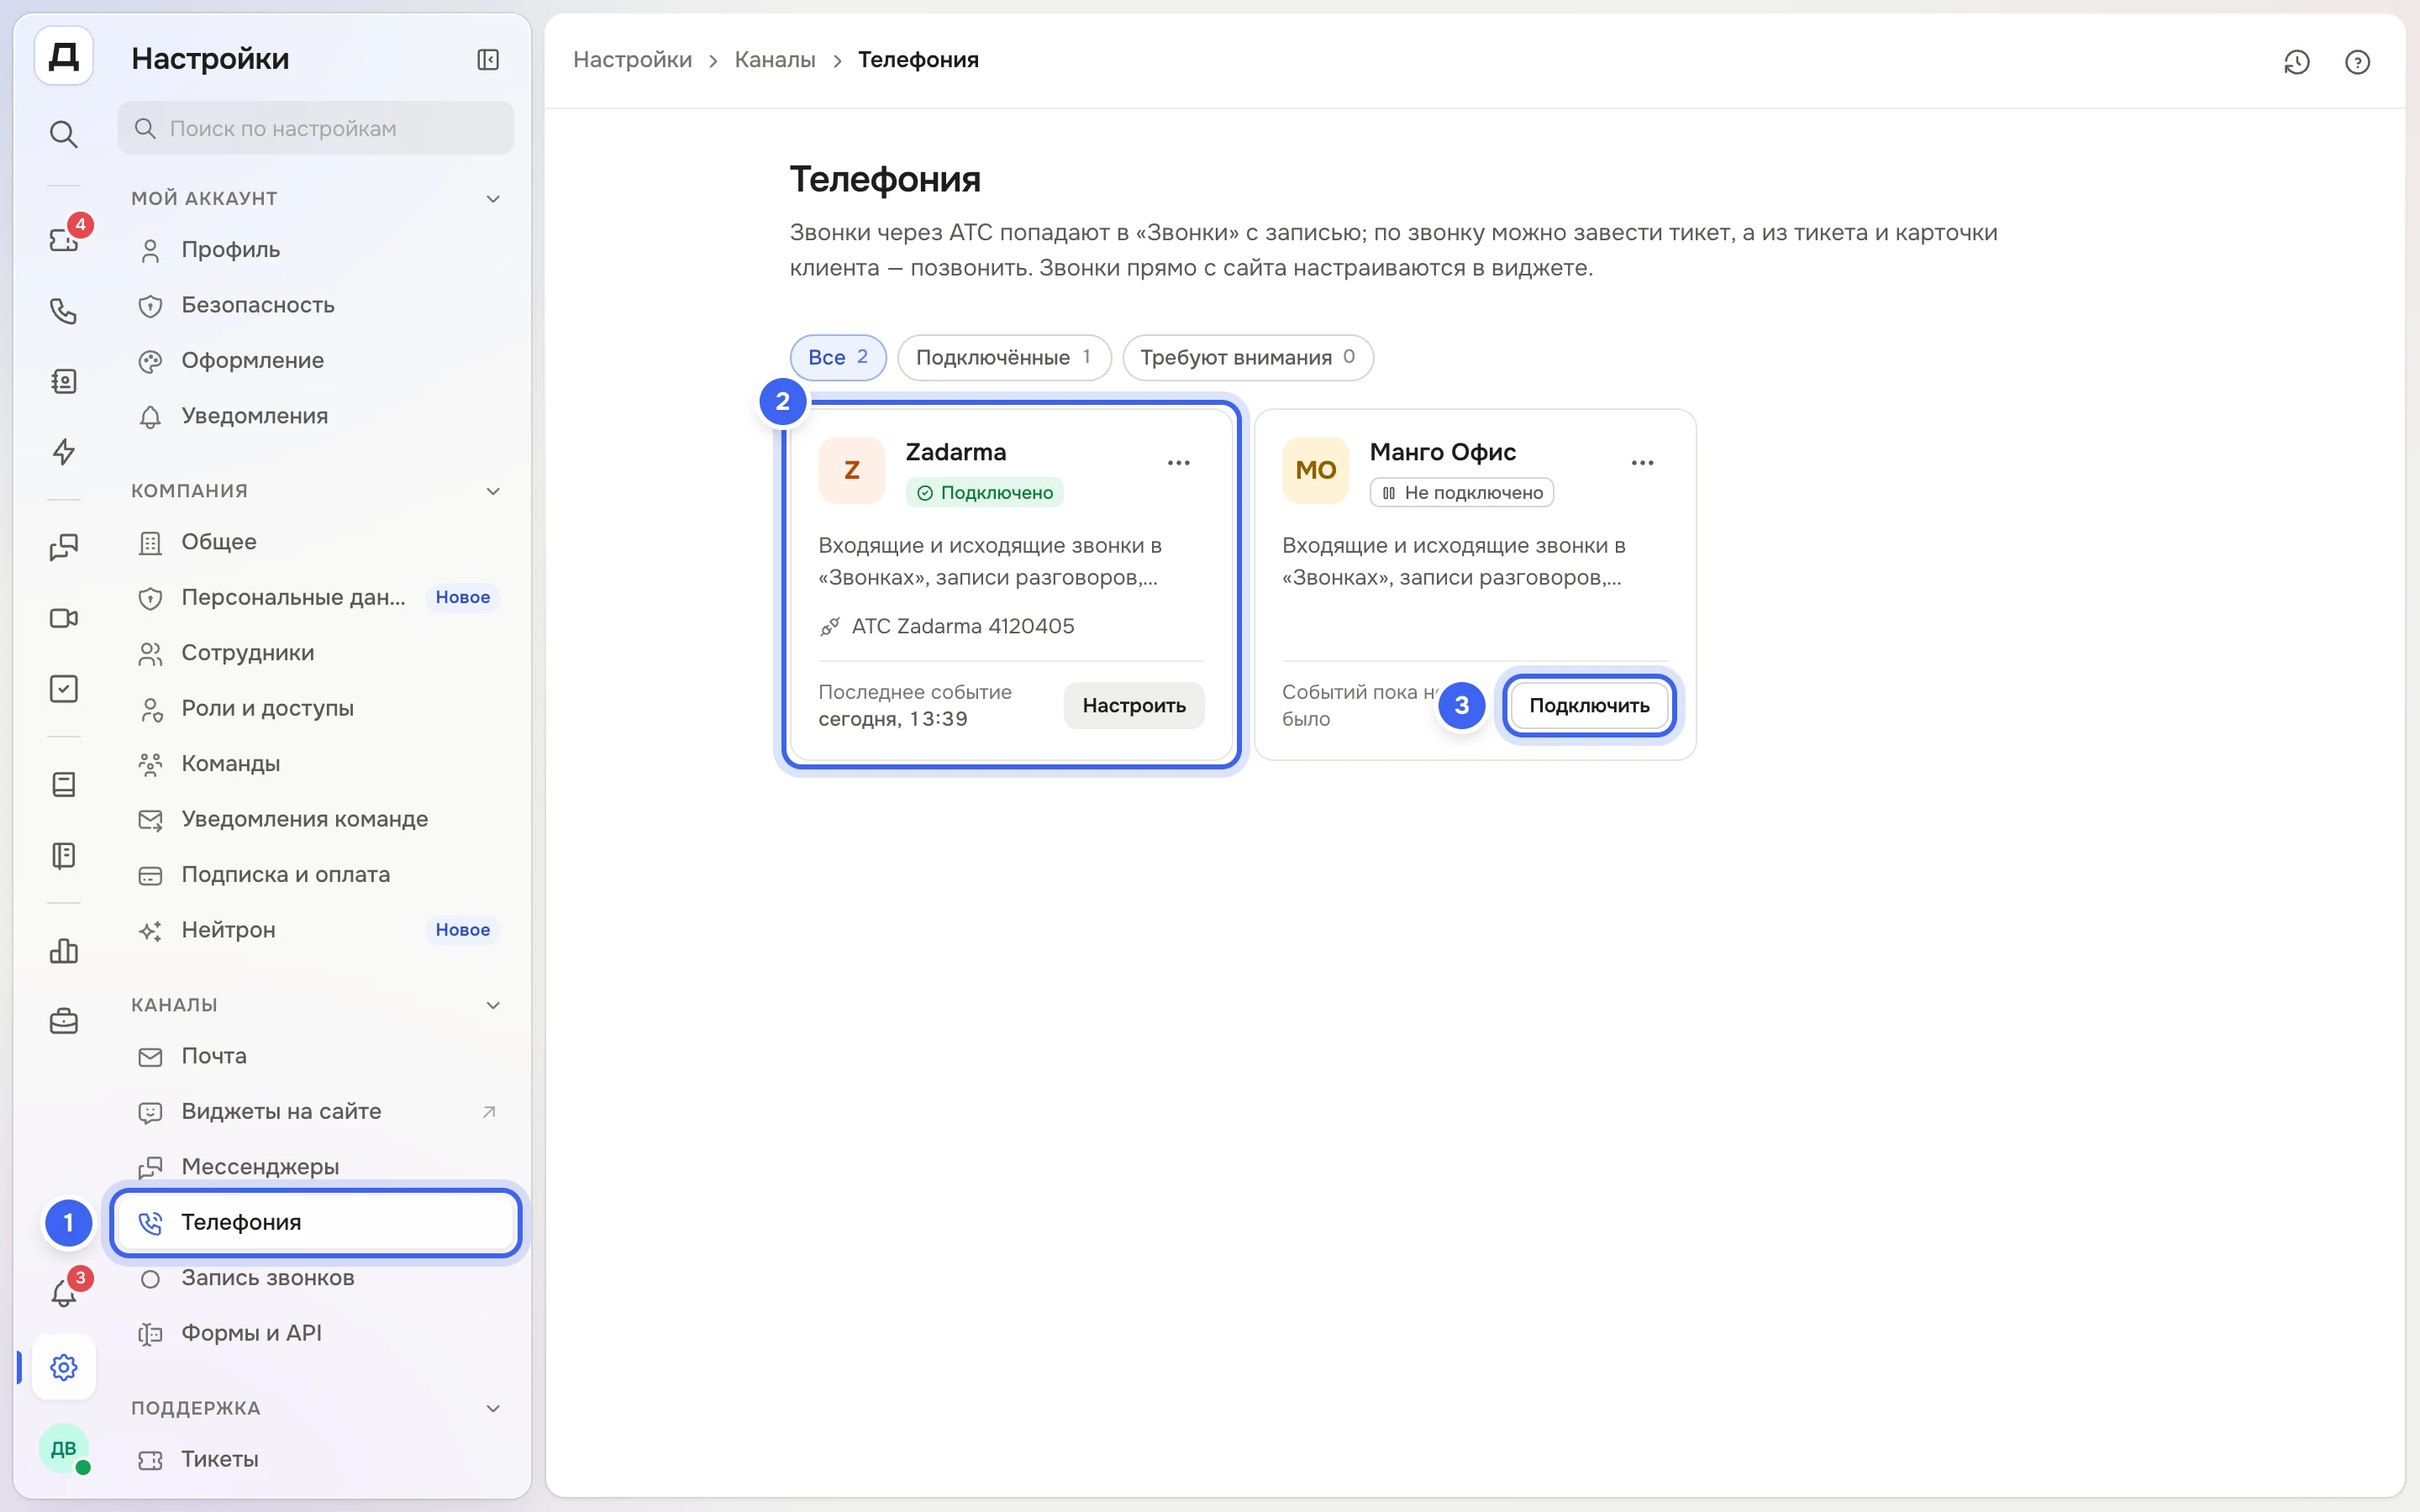Collapse the КОМПАНИЯ section

(x=493, y=491)
